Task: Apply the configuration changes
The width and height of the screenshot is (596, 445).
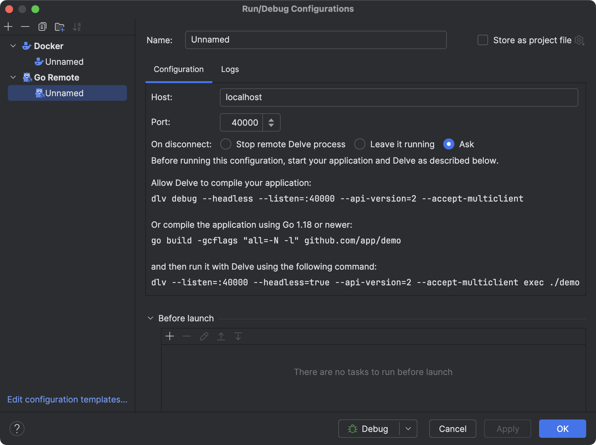Action: pos(507,429)
